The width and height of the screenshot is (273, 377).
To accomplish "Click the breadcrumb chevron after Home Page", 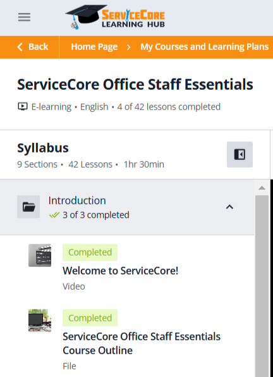I will [129, 47].
